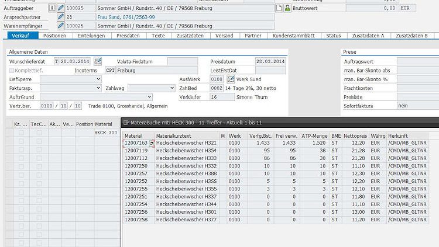Select material number 12007254

coord(136,204)
